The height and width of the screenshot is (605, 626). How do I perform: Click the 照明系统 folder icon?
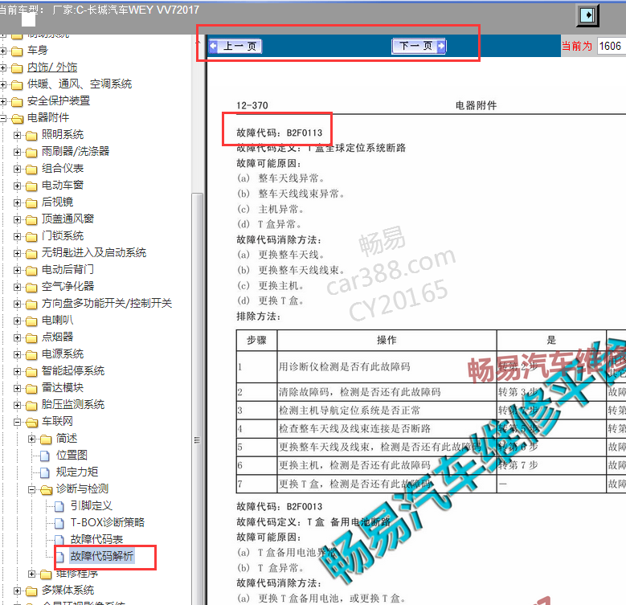point(31,136)
